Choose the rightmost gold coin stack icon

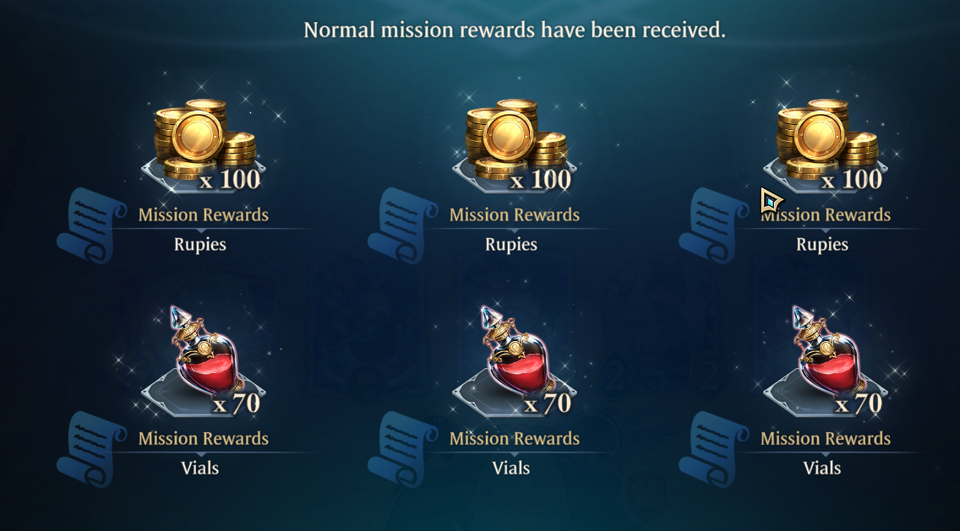click(826, 139)
